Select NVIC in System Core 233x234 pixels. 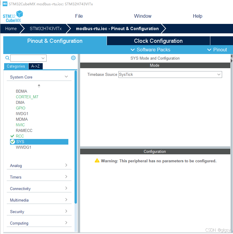point(20,125)
